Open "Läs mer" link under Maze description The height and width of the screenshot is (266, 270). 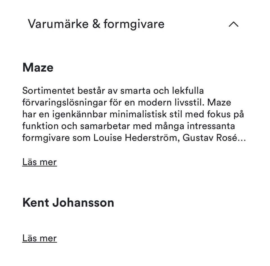39,162
